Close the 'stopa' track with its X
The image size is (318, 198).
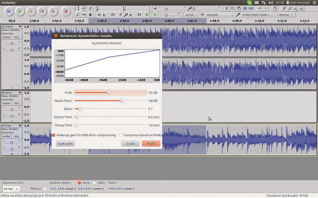(x=3, y=126)
